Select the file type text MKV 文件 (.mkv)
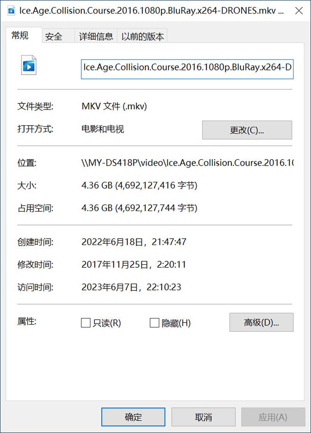 [x=114, y=107]
